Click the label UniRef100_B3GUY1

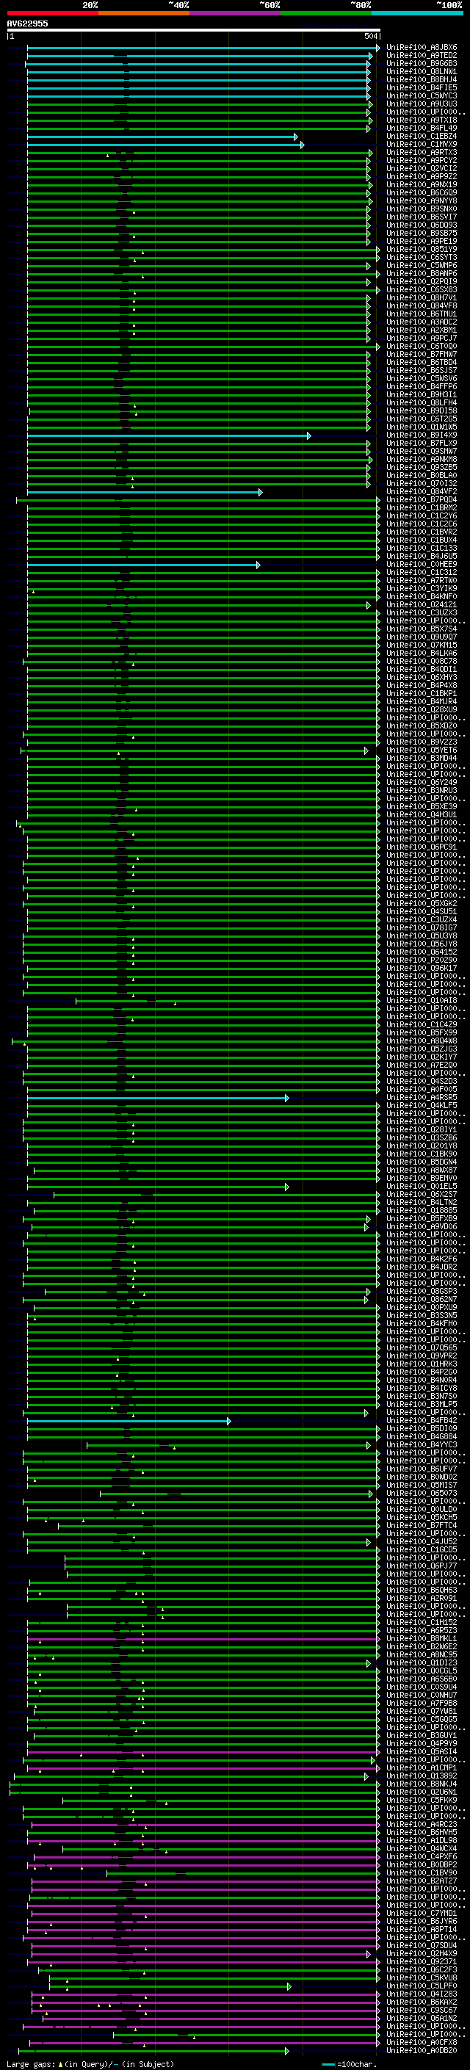[x=422, y=1735]
